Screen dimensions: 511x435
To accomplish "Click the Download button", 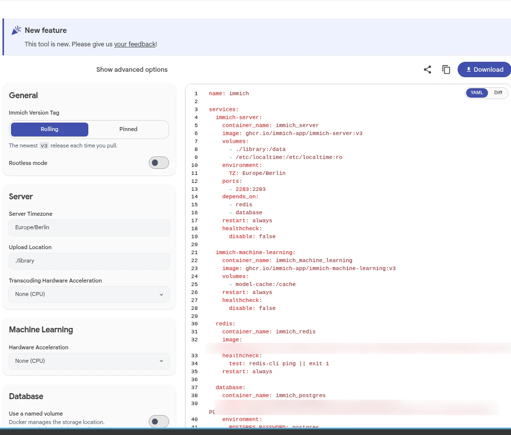I will coord(484,70).
